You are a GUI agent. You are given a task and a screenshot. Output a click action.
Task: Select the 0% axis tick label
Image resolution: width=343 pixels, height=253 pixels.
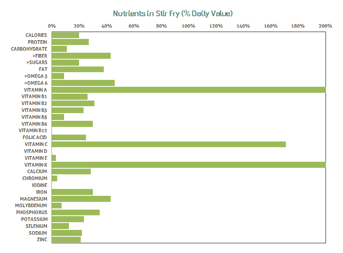52,26
